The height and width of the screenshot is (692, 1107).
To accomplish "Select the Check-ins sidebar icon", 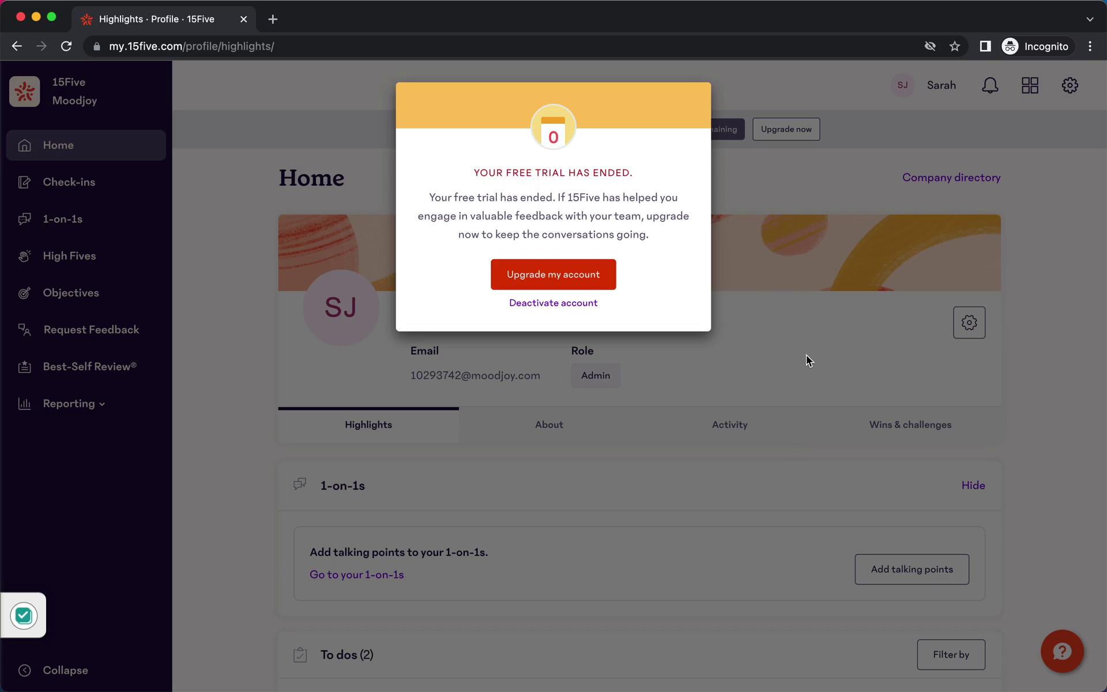I will click(25, 182).
